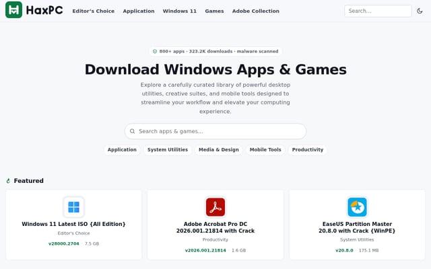Open the Games nav item
This screenshot has width=431, height=269.
[214, 11]
